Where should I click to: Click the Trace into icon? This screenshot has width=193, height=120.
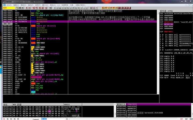39,8
